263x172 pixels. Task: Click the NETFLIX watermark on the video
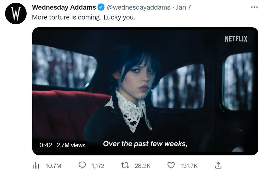tap(236, 39)
